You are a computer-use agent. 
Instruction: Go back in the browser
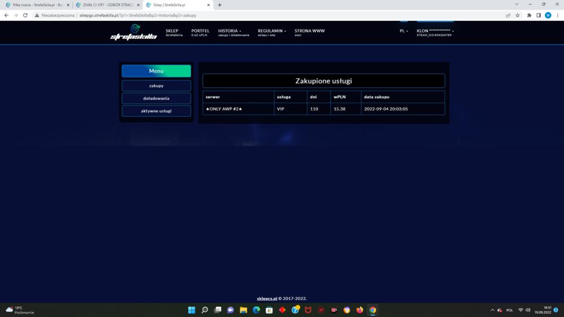click(x=6, y=15)
